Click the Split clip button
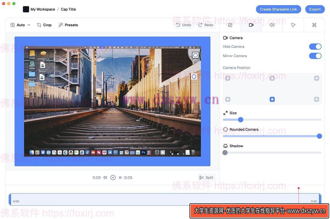Viewport: 330px width, 219px height. (207, 178)
